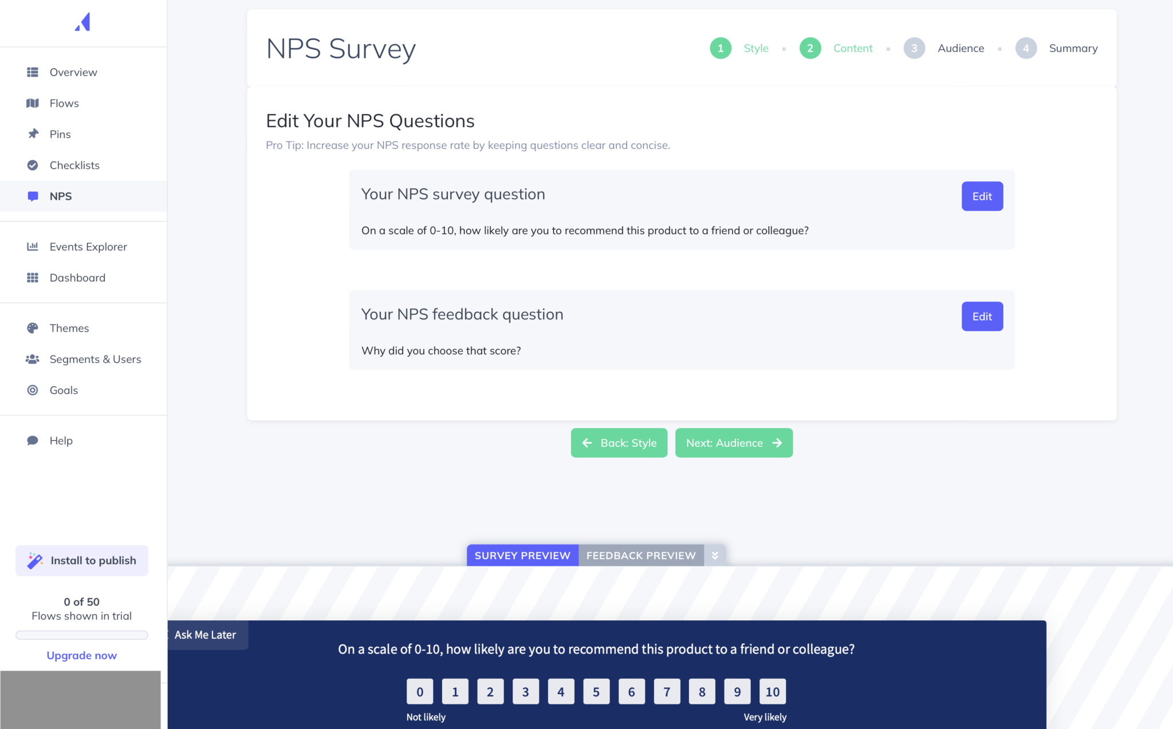Click Edit NPS survey question

tap(982, 196)
